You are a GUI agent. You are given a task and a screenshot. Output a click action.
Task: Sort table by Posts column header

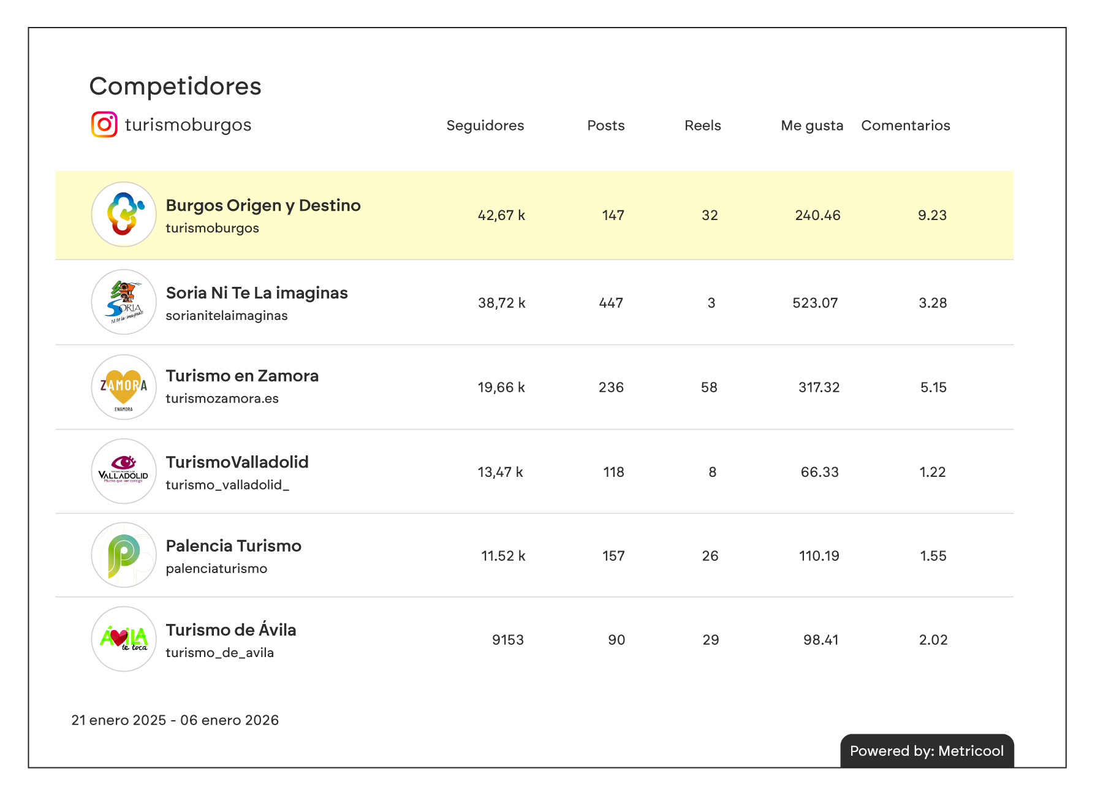pyautogui.click(x=605, y=126)
